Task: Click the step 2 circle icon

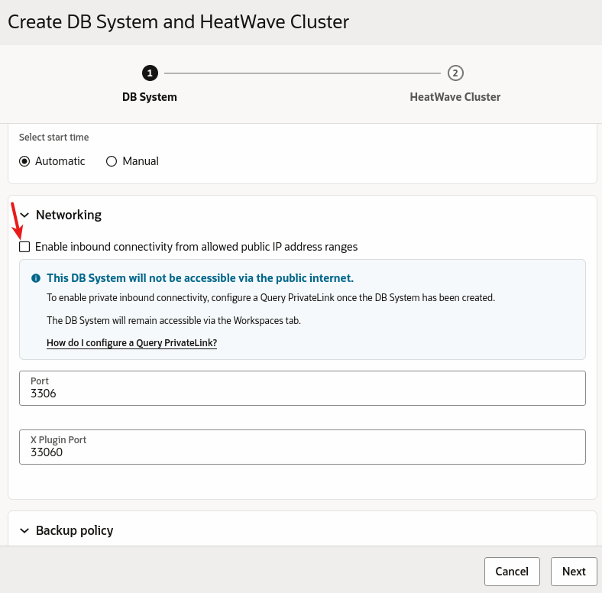Action: click(x=455, y=73)
